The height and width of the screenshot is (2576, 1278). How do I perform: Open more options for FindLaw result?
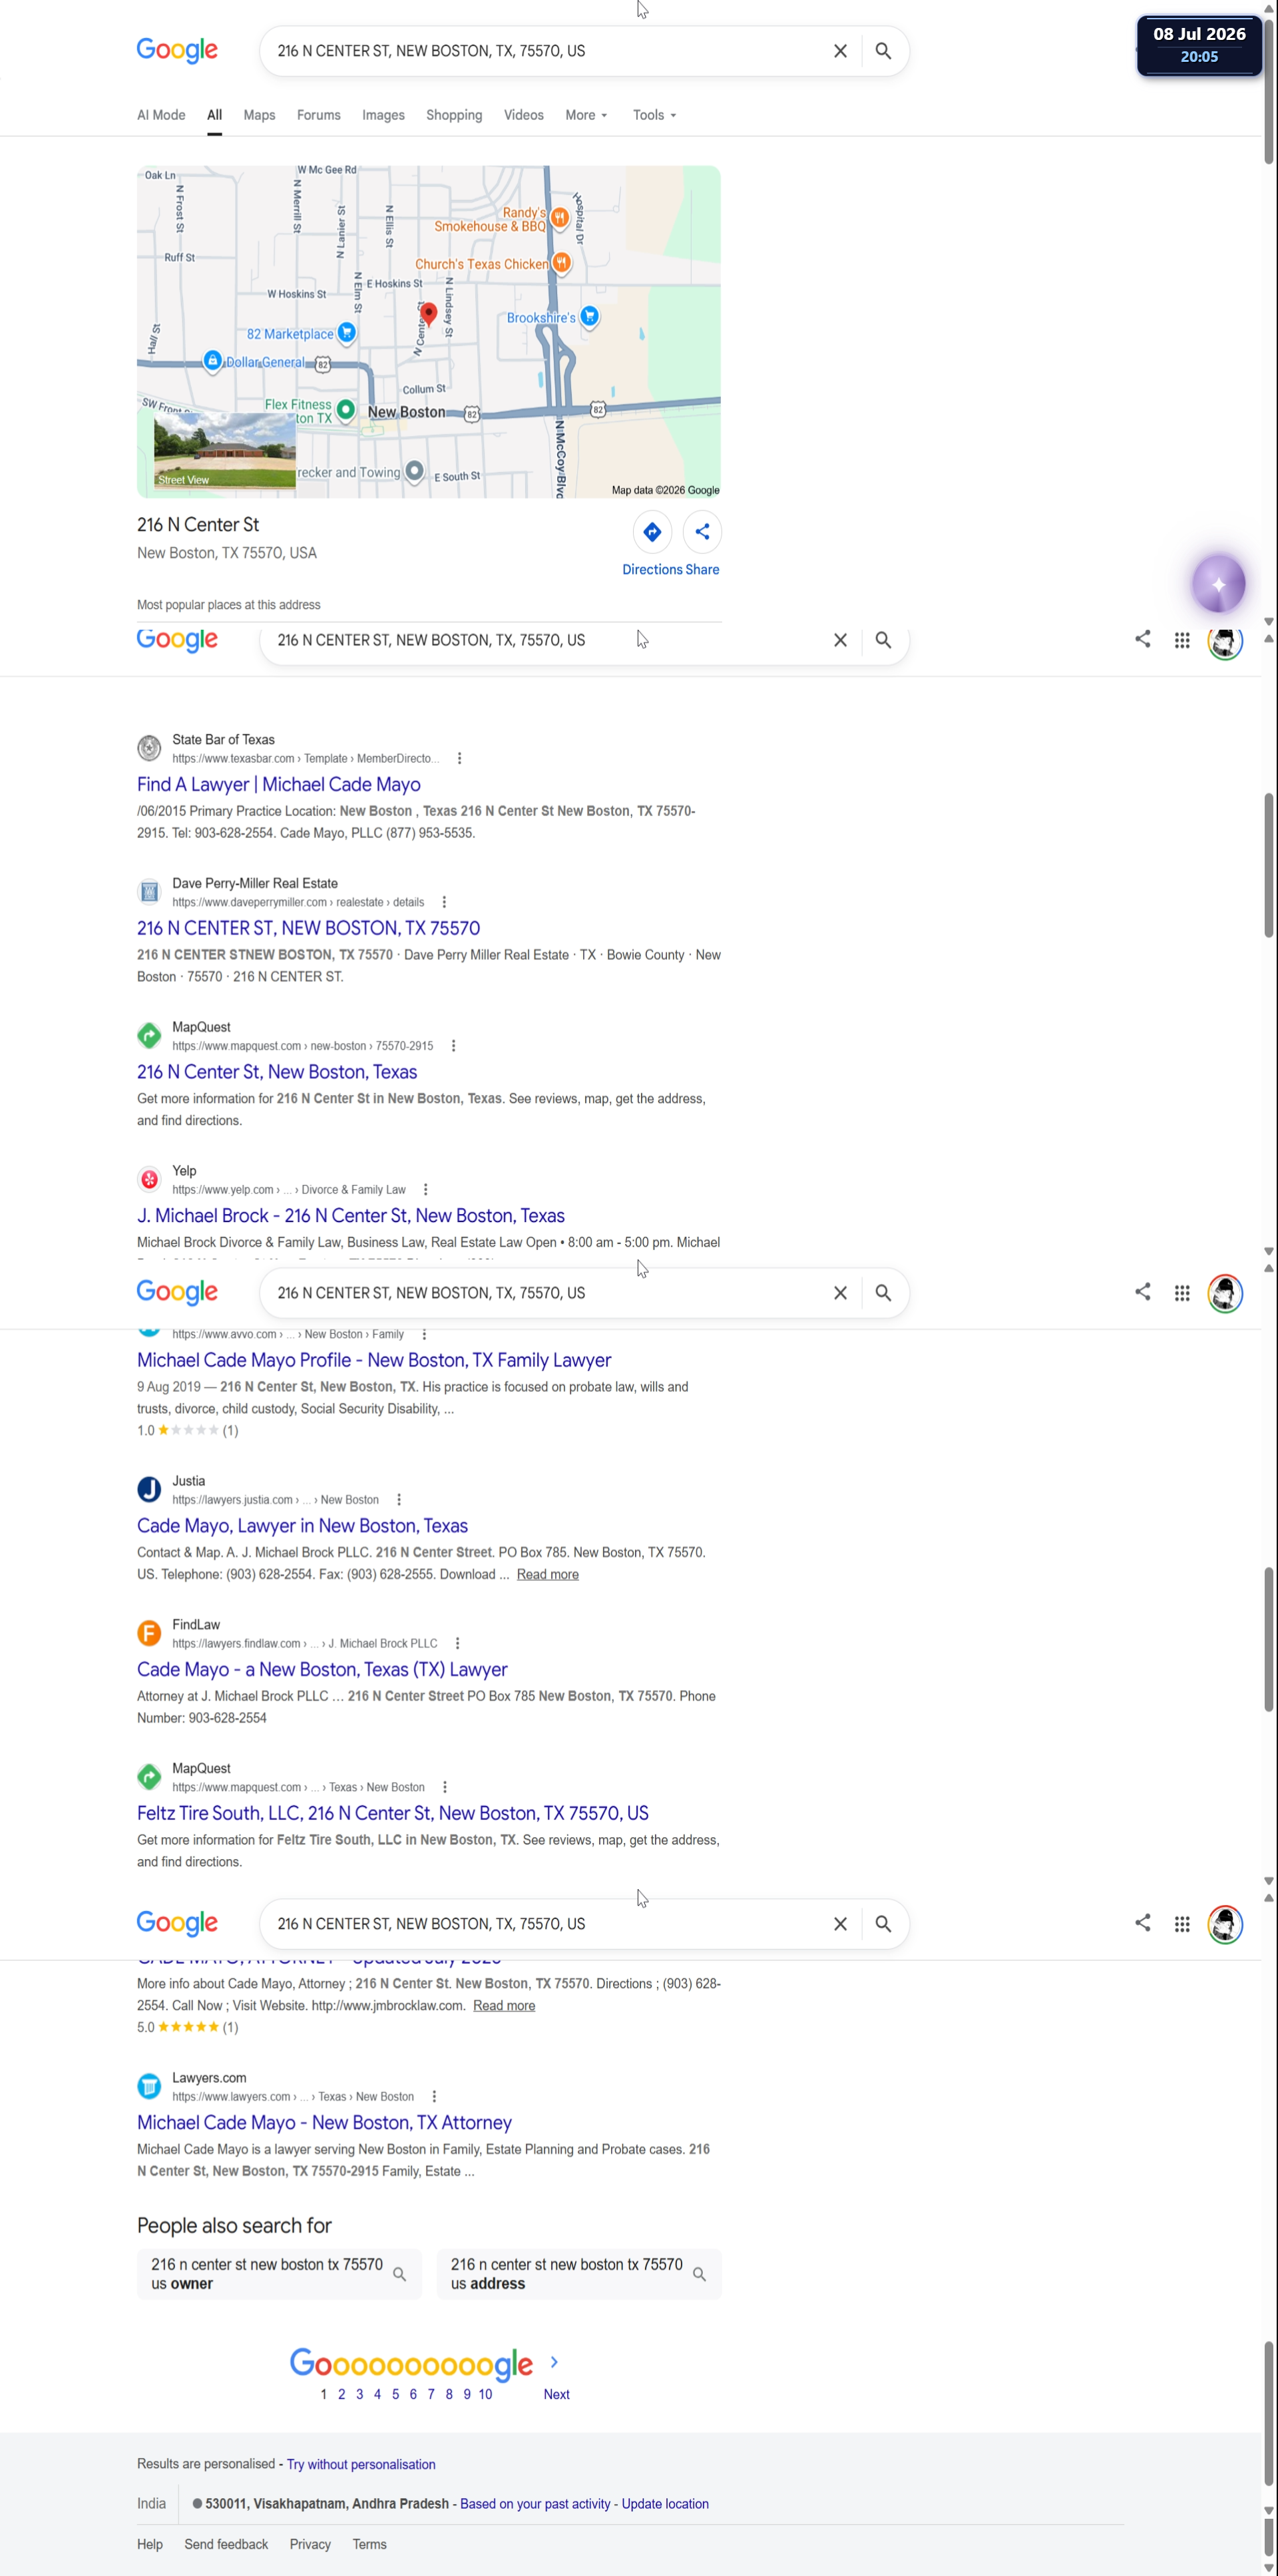[457, 1643]
